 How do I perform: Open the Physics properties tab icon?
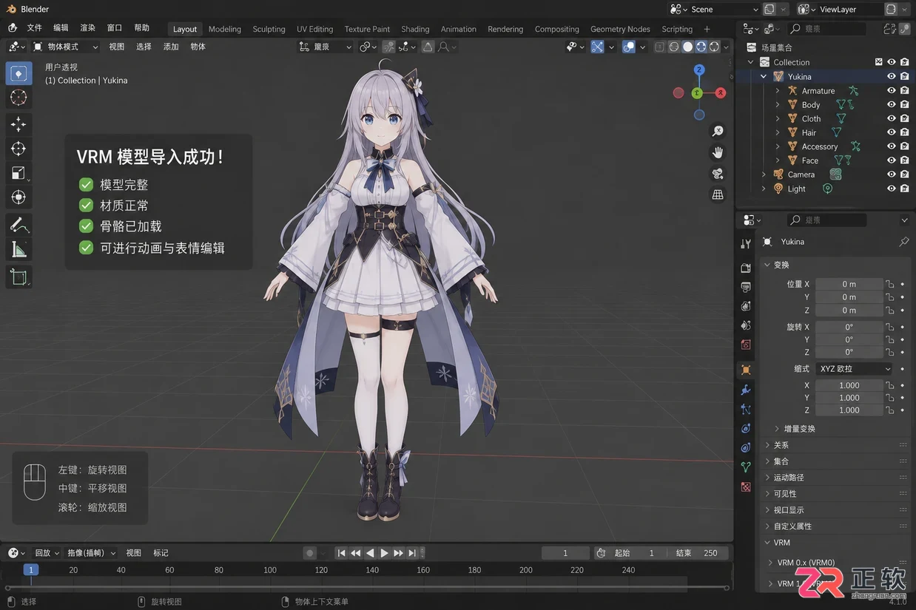coord(746,428)
